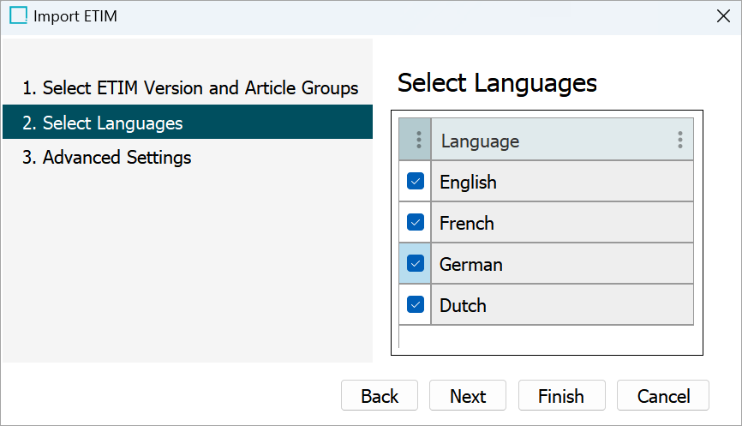Disable the Dutch language checkbox

(x=416, y=304)
